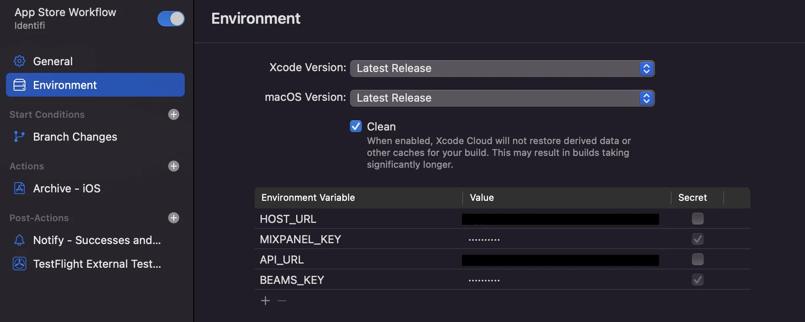805x322 pixels.
Task: Add a new environment variable row
Action: point(266,301)
